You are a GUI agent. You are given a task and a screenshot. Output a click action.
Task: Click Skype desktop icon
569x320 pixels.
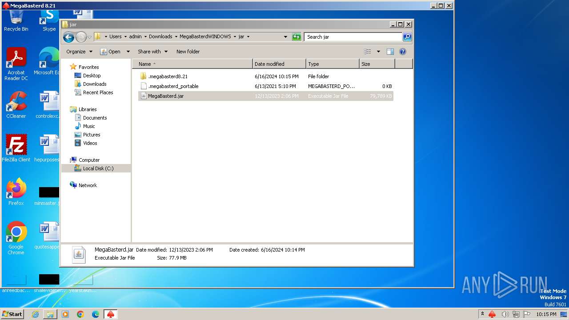coord(49,20)
